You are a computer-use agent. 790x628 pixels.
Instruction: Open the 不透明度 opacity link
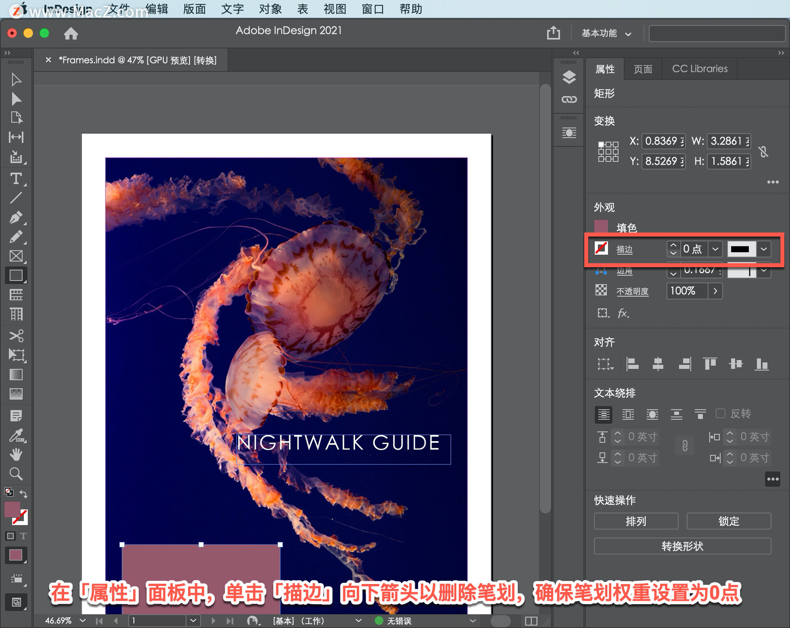[632, 291]
